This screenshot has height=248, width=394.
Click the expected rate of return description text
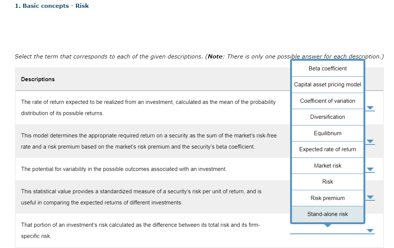tap(147, 107)
